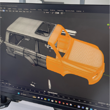The image size is (110, 110).
Task: Open the Scripting workspace tab
Action: coord(79,11)
